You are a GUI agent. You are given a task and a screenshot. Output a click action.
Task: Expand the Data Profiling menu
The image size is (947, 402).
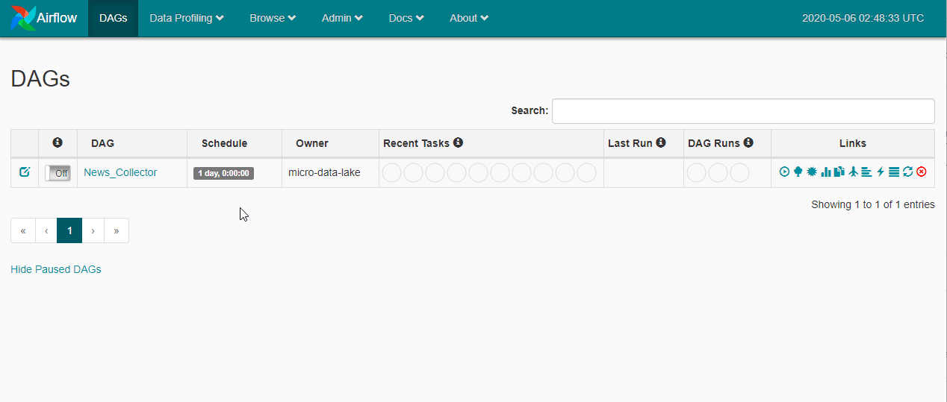coord(187,18)
